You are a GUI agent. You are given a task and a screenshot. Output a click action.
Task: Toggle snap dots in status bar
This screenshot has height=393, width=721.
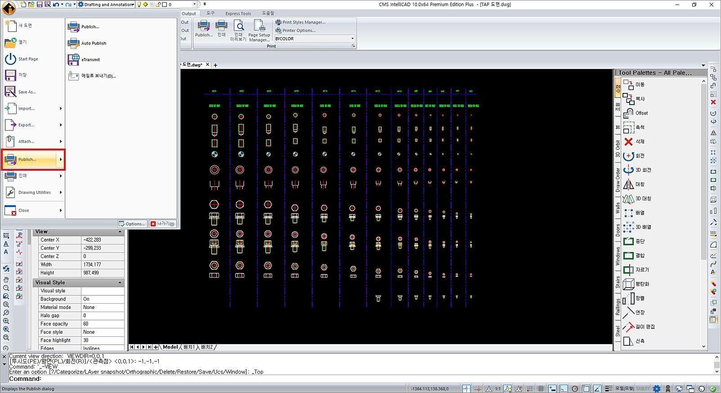(530, 389)
